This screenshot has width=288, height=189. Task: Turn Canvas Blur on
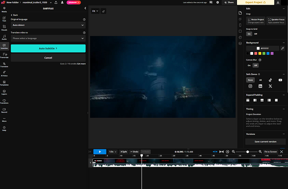point(249,66)
